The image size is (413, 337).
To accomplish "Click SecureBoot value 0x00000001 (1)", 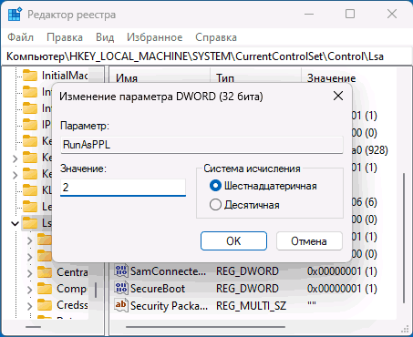I will (342, 289).
